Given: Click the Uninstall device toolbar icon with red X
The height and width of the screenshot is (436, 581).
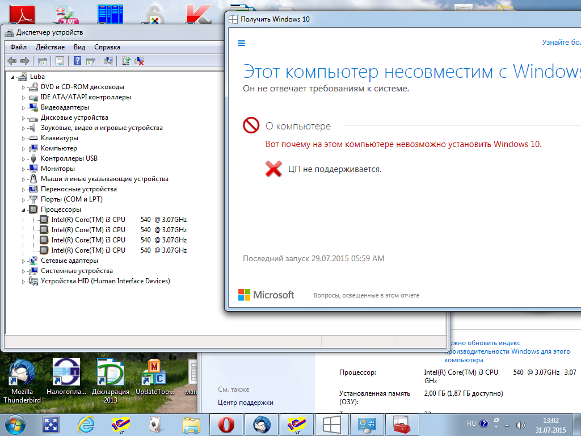Looking at the screenshot, I should tap(139, 61).
